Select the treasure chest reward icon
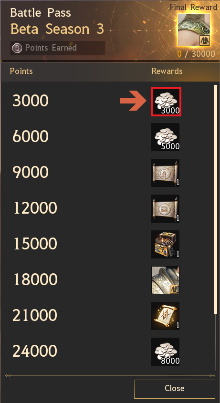Screen dimensions: 220x403 pos(166,244)
